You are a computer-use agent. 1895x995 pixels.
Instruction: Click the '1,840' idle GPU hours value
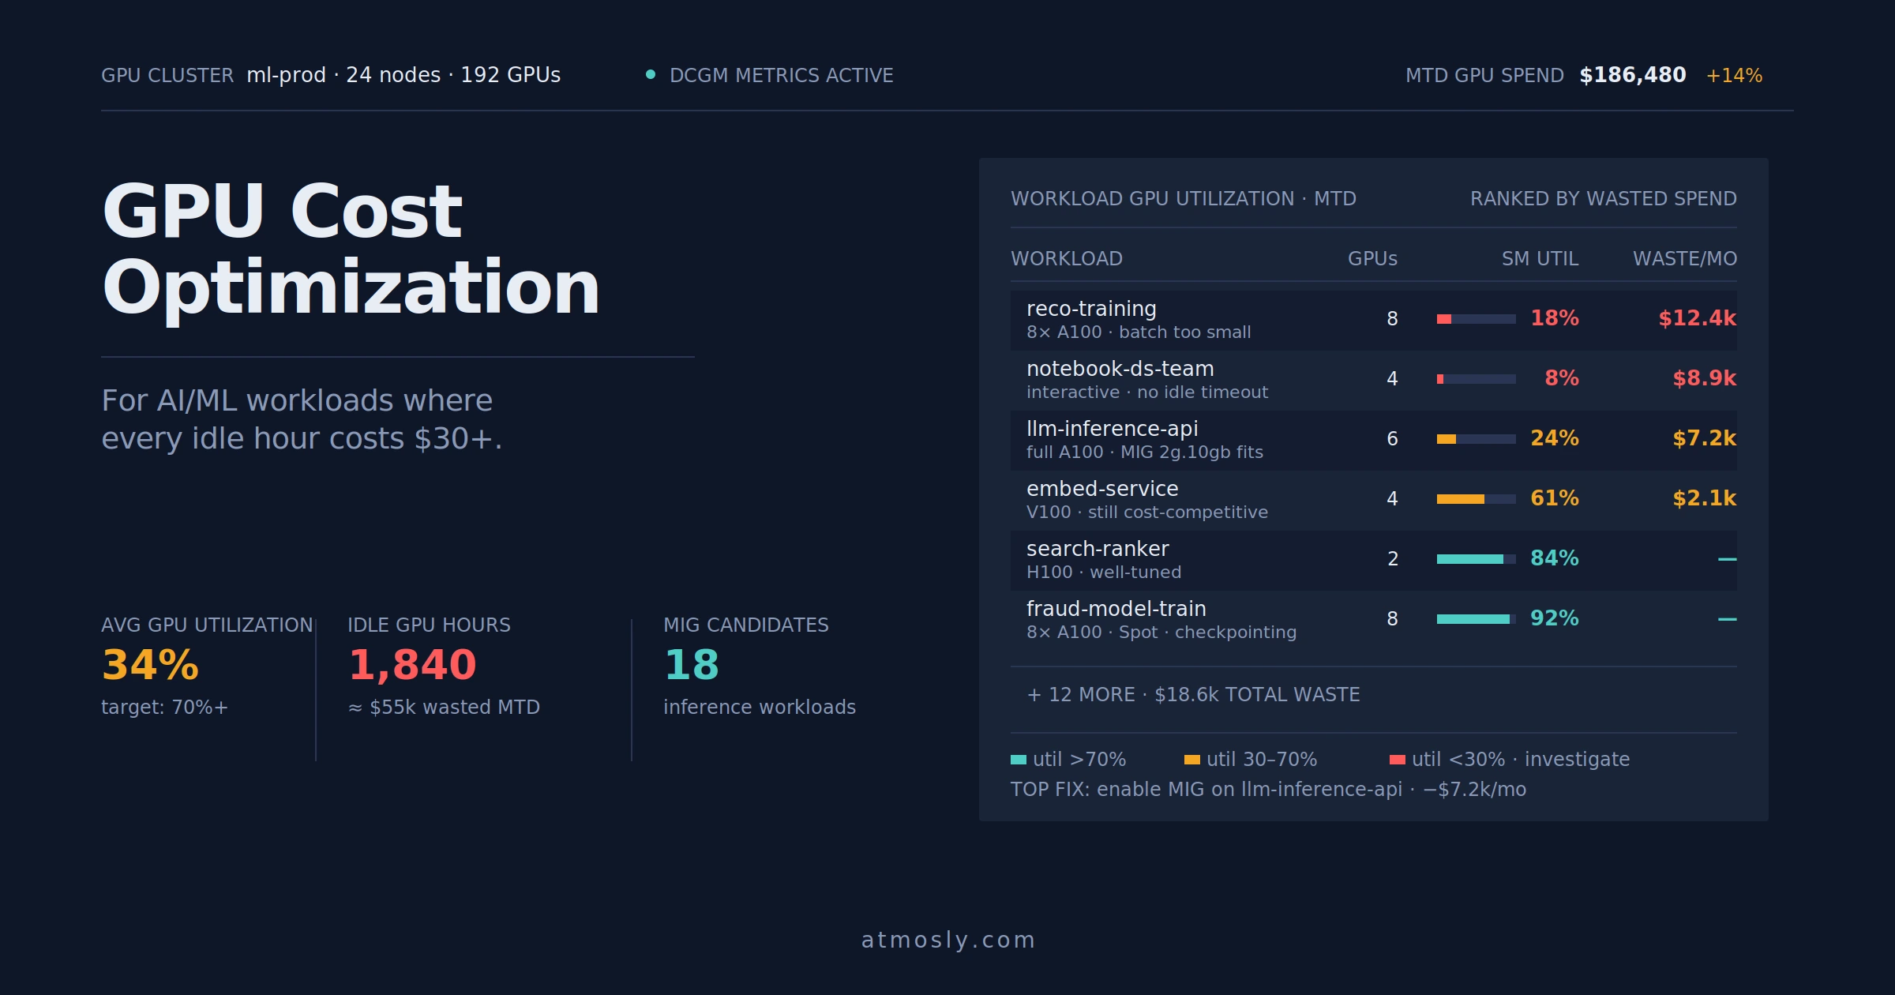[412, 665]
